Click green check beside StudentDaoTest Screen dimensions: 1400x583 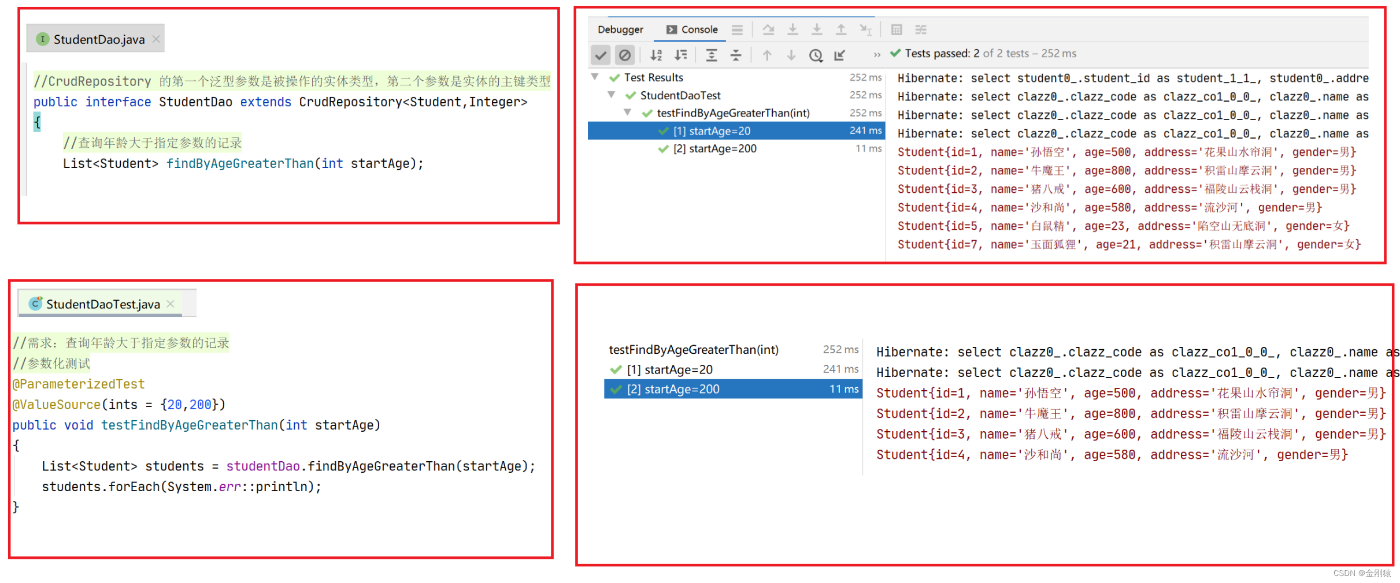tap(631, 95)
